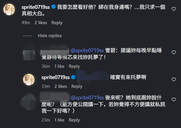Open the avatar beside the 33m reply
This screenshot has height=128, width=181.
point(31,80)
